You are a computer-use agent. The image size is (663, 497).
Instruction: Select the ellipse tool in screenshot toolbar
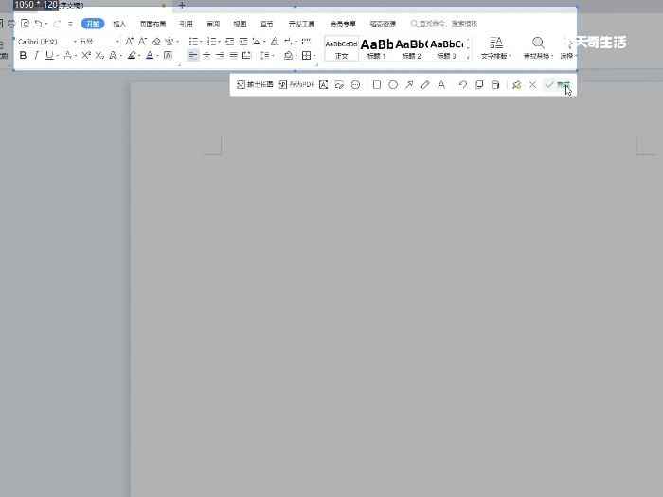click(393, 85)
